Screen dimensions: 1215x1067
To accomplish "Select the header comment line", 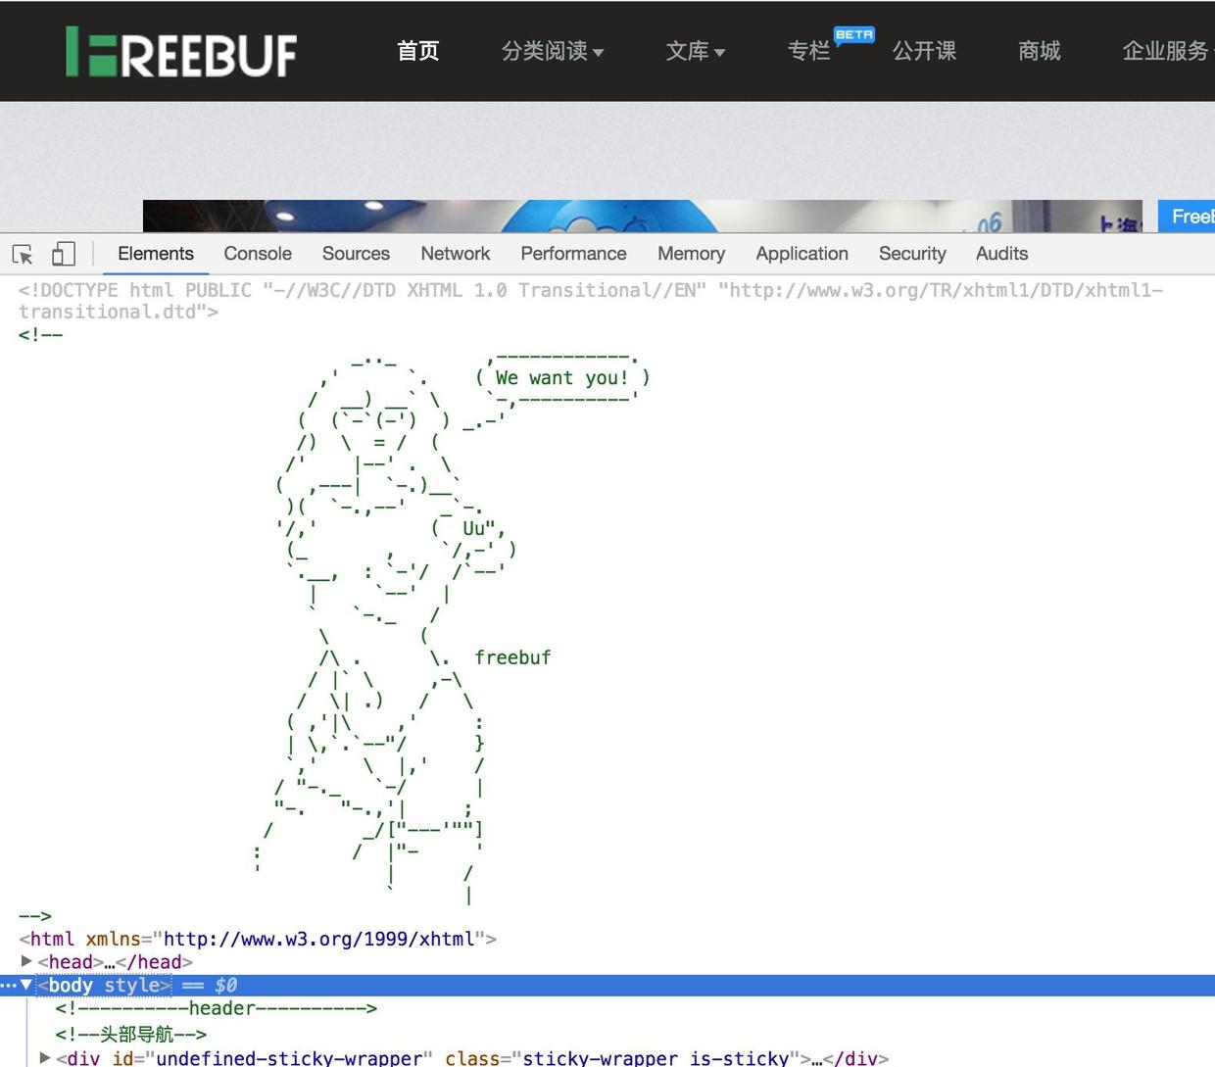I will click(x=217, y=1008).
